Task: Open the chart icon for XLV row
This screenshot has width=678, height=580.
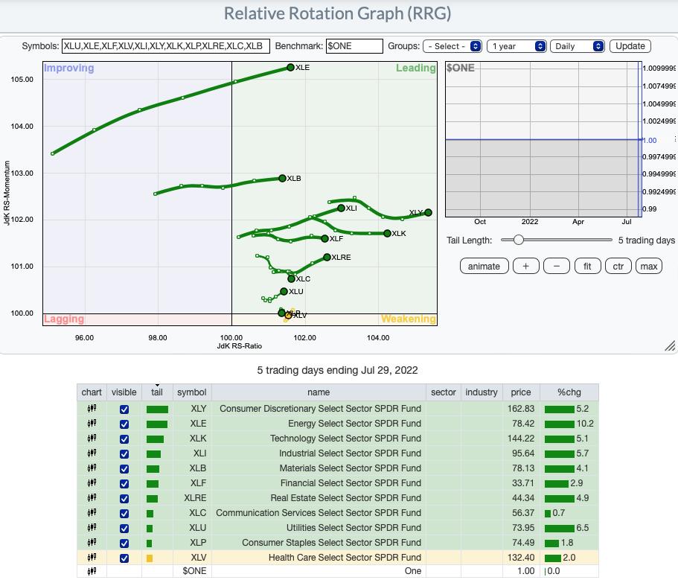Action: click(92, 558)
